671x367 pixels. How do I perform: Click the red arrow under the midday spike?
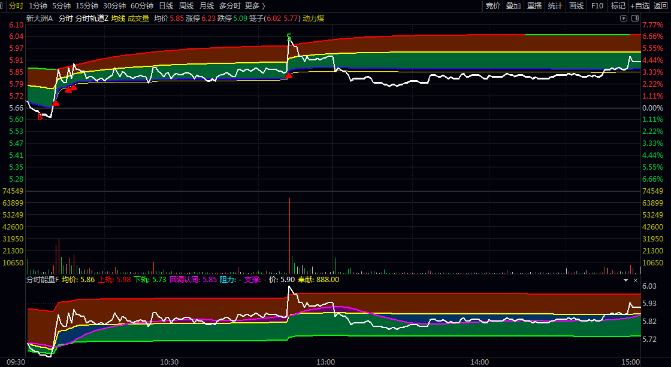click(x=289, y=76)
